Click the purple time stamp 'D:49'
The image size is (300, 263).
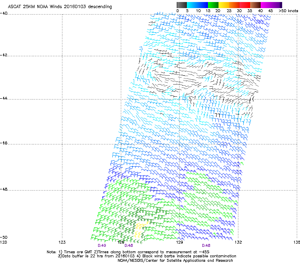102,246
